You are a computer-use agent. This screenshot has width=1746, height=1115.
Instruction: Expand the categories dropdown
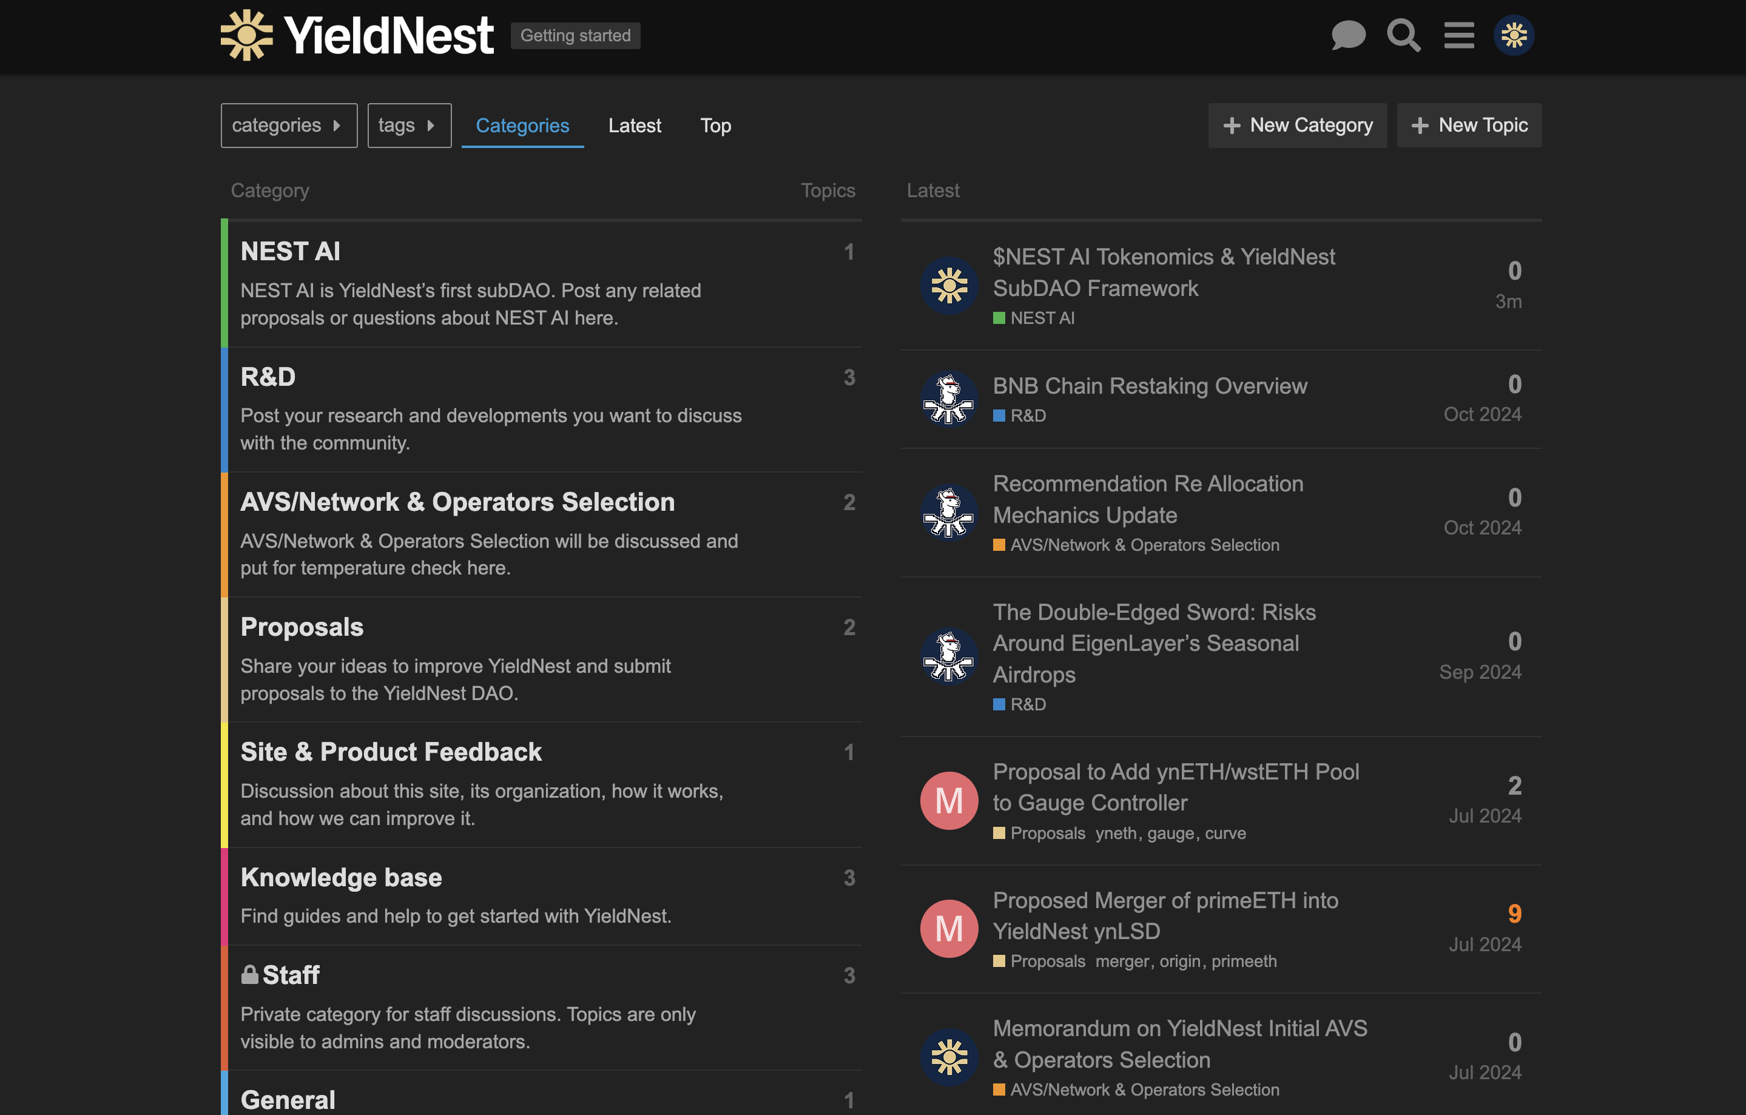click(x=289, y=126)
